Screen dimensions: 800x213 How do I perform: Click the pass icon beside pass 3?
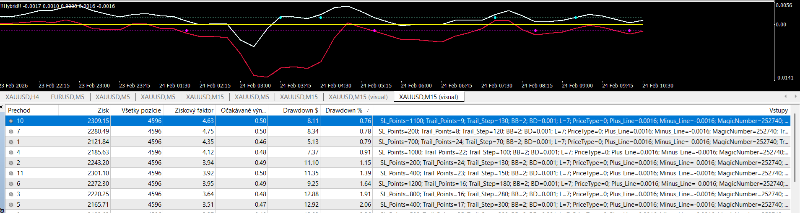pos(11,194)
